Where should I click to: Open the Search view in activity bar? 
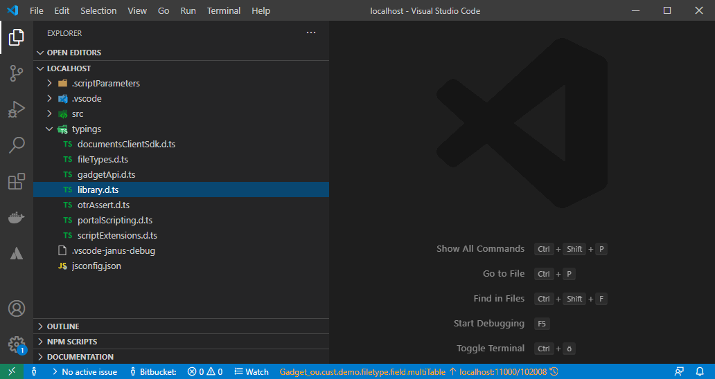tap(17, 145)
